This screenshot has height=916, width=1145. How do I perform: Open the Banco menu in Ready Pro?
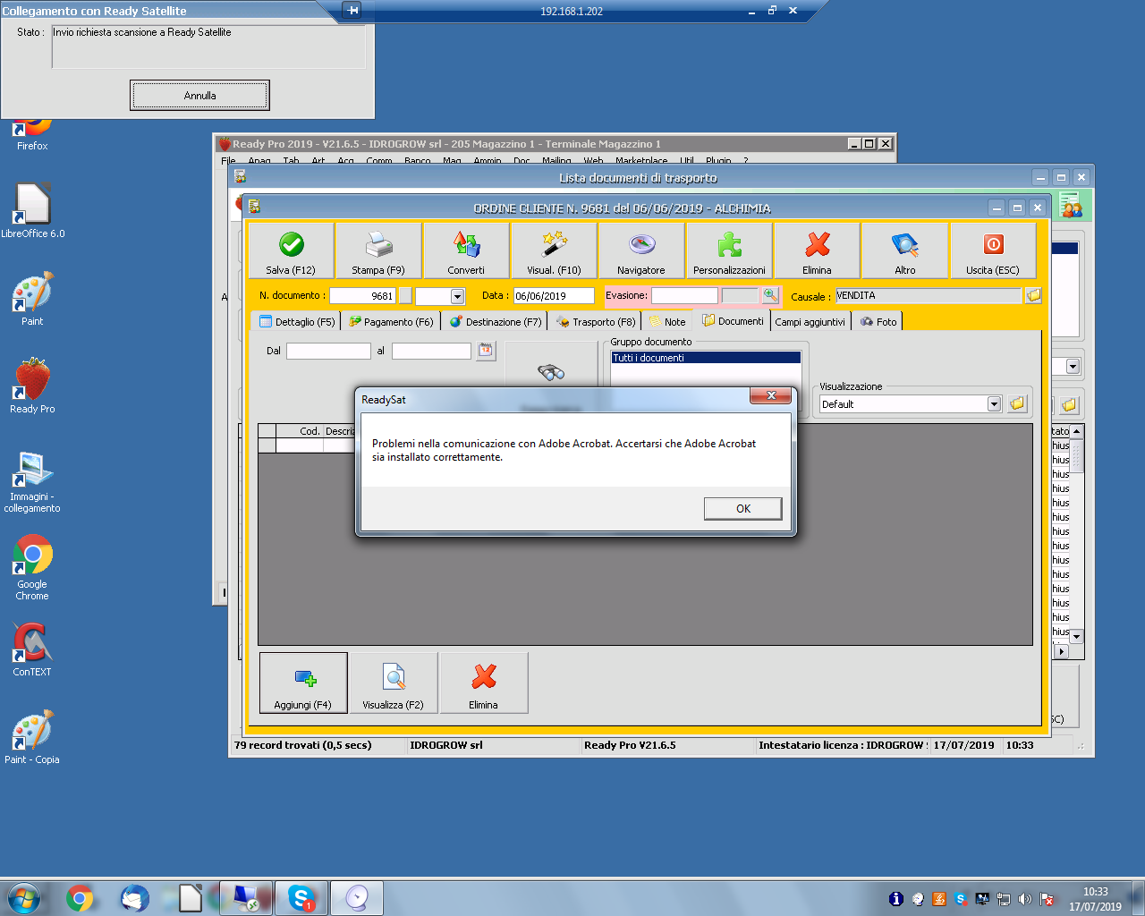(417, 161)
